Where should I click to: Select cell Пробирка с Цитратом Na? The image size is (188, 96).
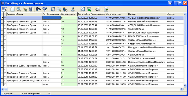[x=24, y=80]
